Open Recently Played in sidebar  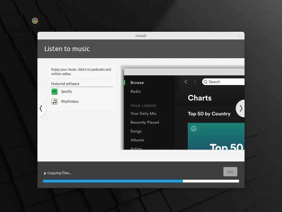[x=145, y=122]
